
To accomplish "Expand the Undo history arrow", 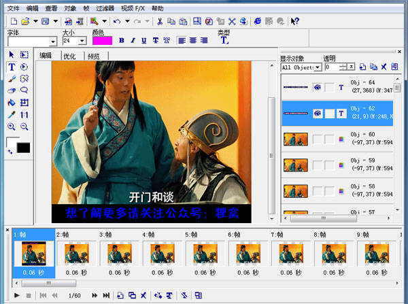I will [x=127, y=21].
